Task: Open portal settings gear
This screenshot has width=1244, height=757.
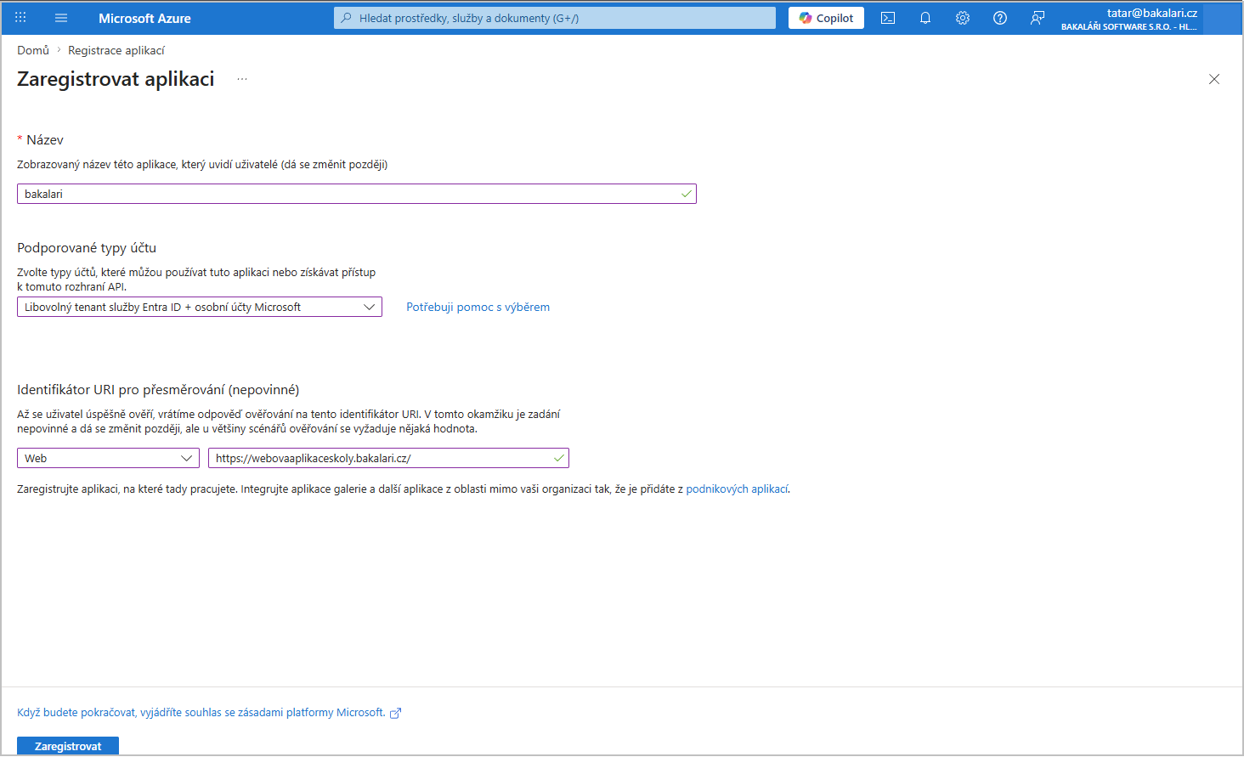Action: [x=963, y=18]
